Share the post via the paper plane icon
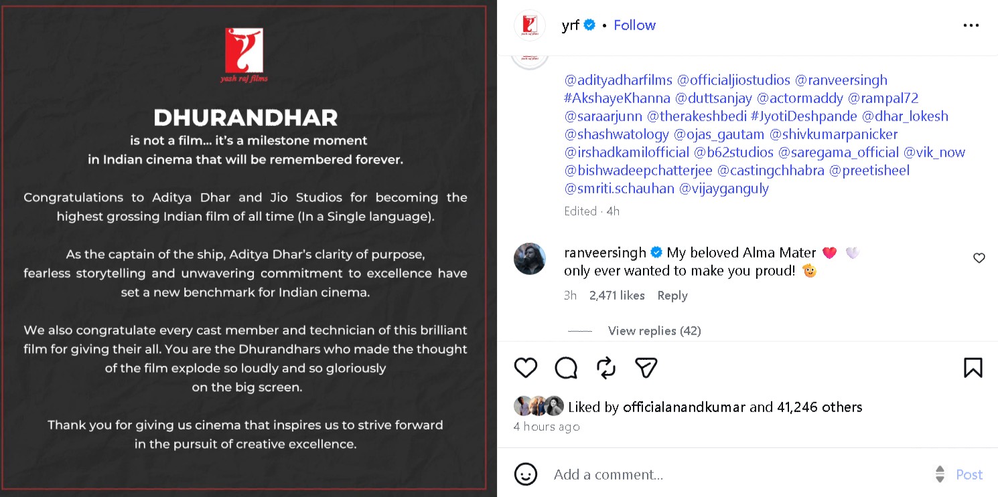Screen dimensions: 998x497 pyautogui.click(x=646, y=367)
